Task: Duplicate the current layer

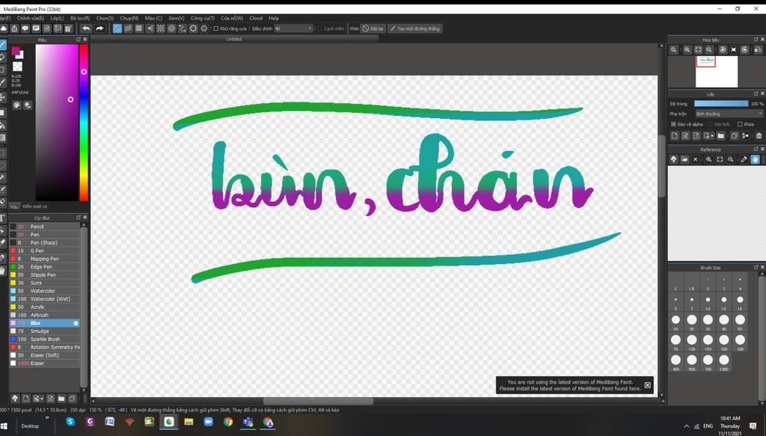Action: (x=734, y=135)
